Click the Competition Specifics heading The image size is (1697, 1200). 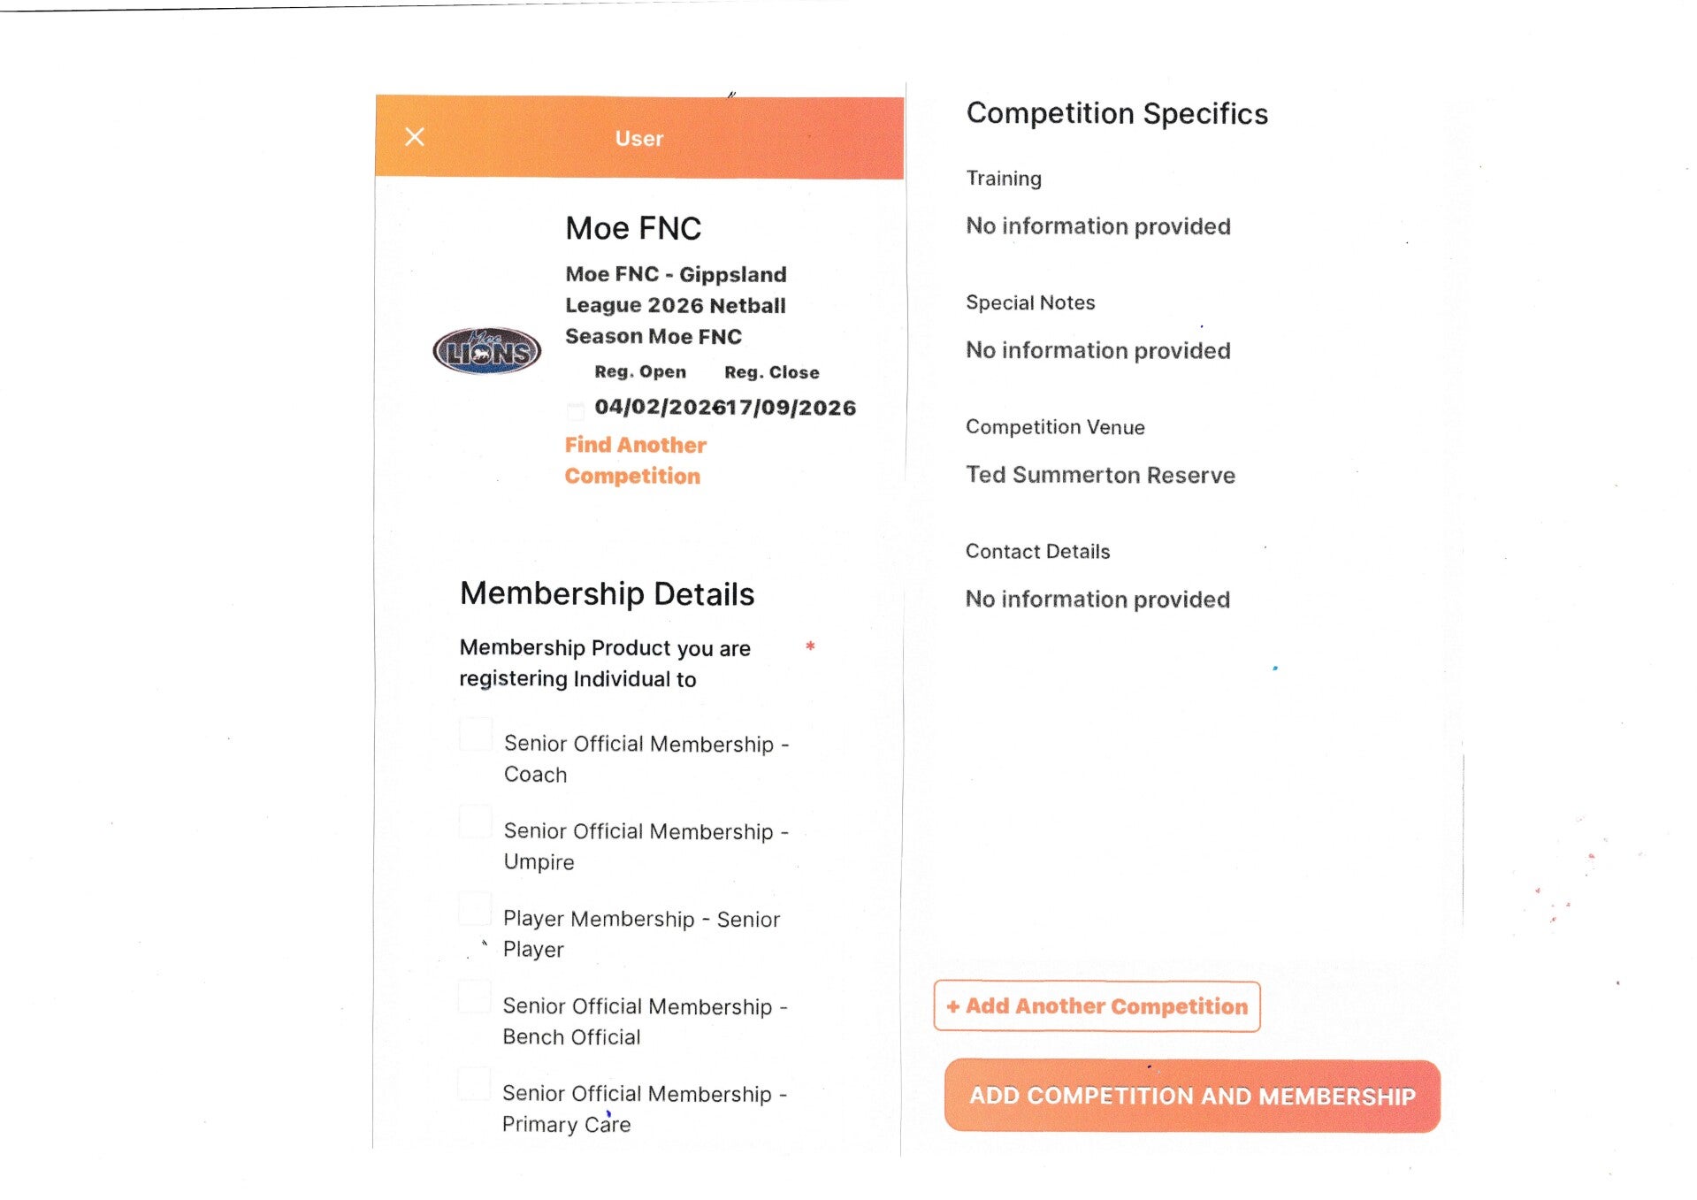click(1117, 113)
